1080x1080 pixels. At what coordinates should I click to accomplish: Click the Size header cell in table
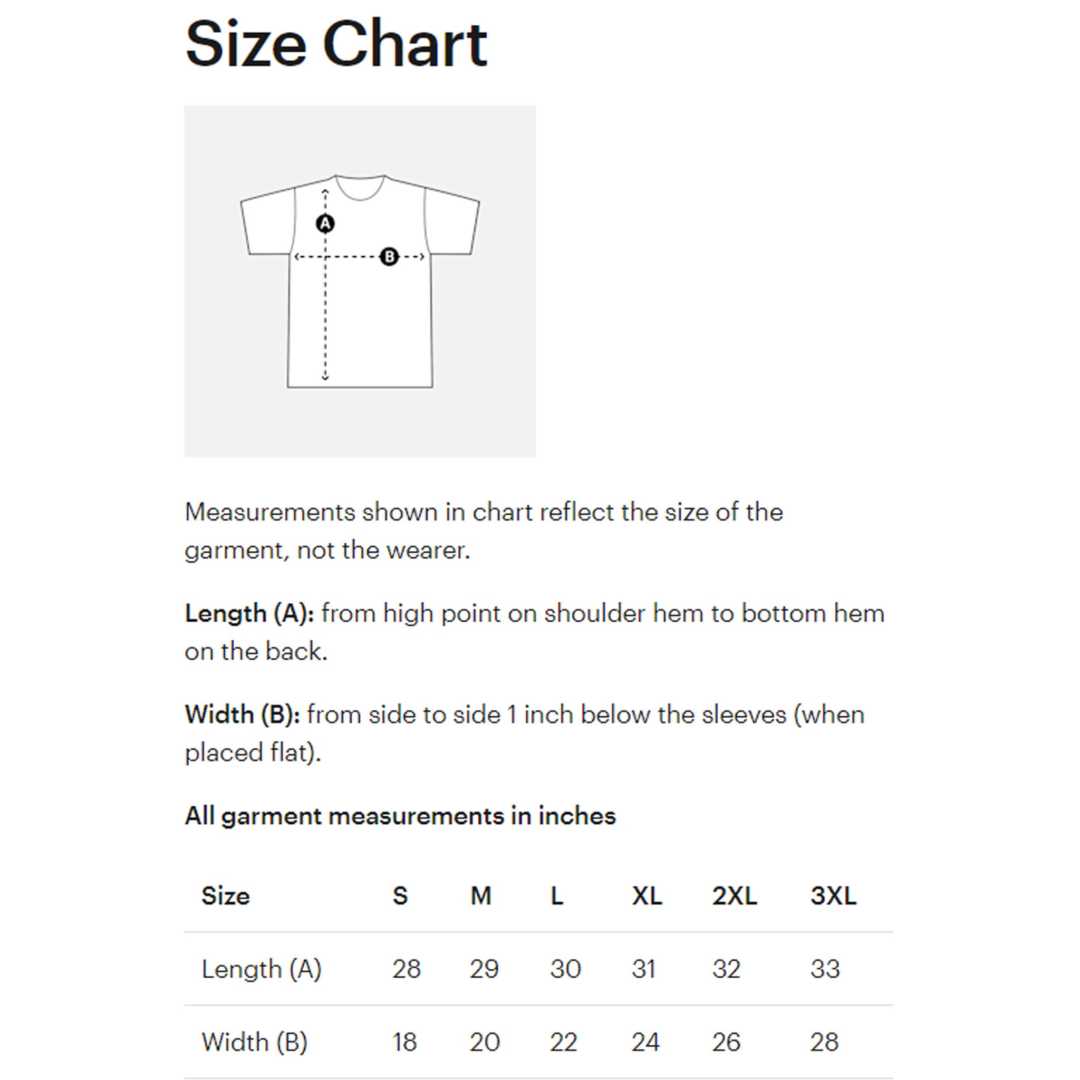225,895
